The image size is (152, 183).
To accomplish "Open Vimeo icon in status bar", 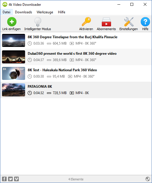I will pos(16,179).
